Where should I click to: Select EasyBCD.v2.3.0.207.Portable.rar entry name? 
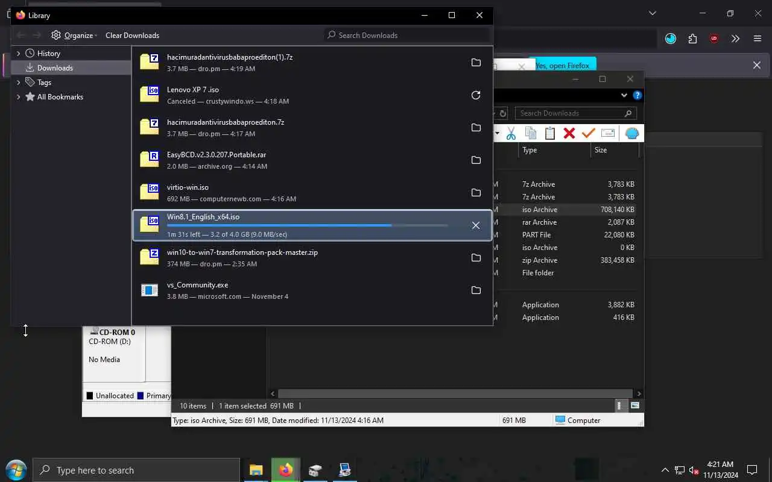217,154
